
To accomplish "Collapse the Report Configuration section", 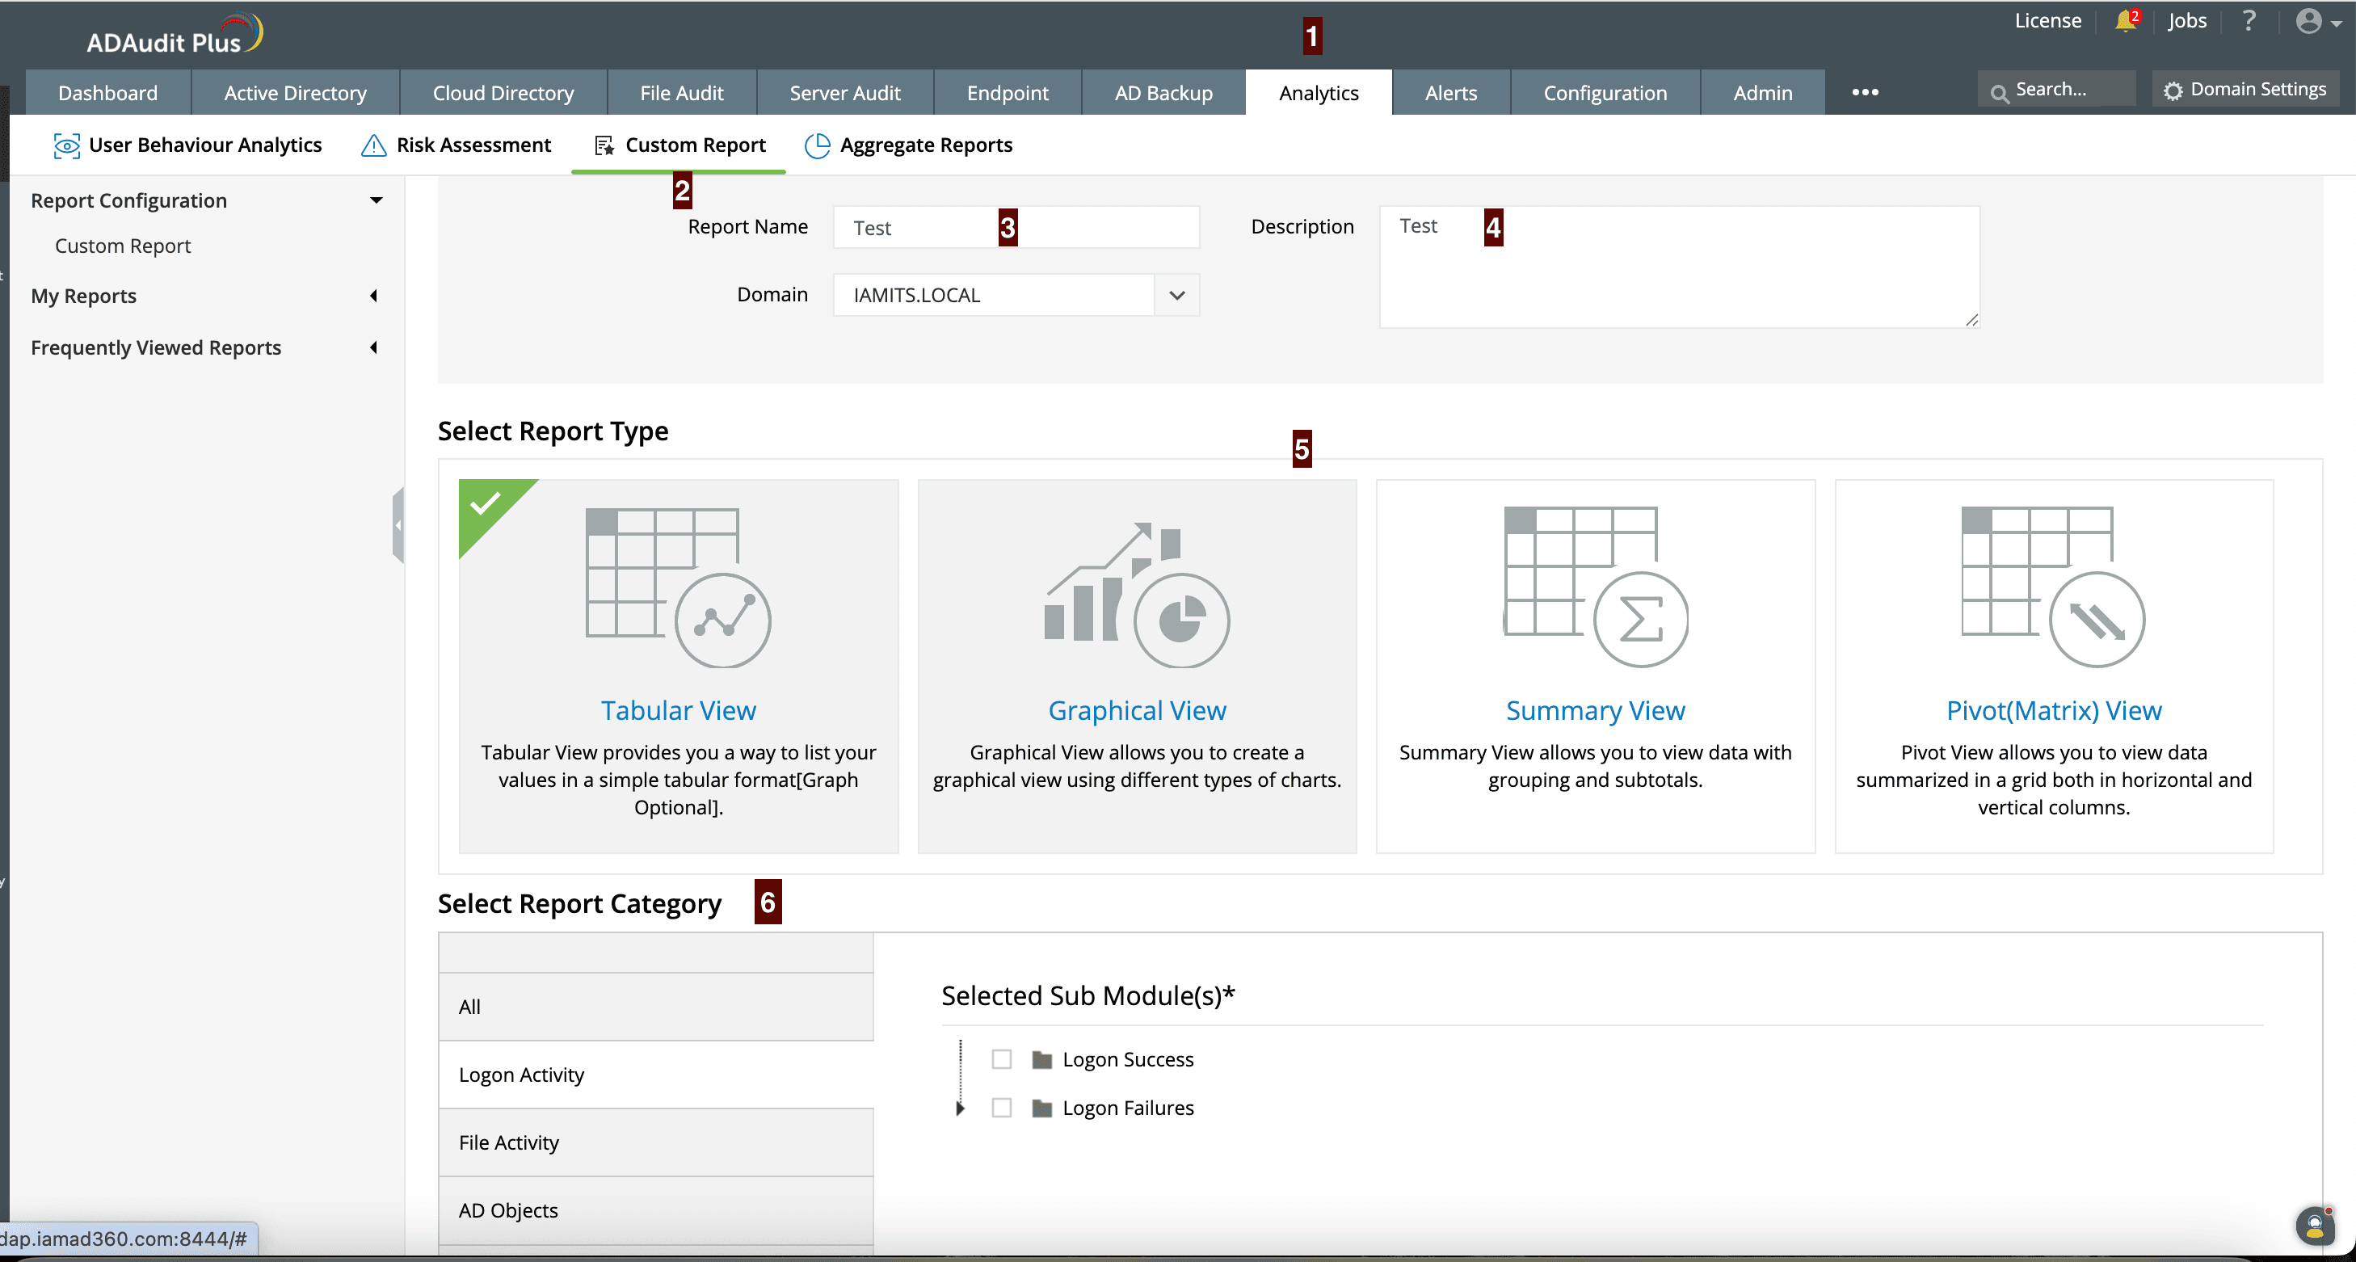I will 375,200.
